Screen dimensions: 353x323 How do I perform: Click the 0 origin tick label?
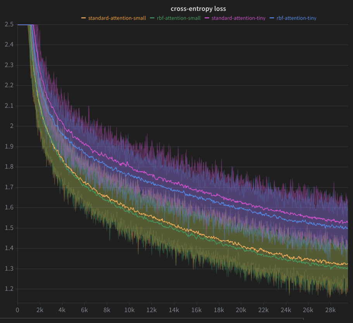[17, 310]
